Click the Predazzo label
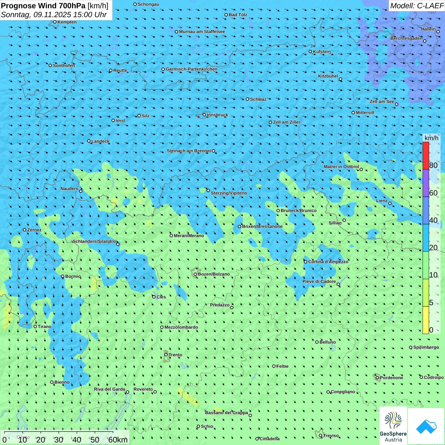The image size is (445, 445). click(220, 305)
